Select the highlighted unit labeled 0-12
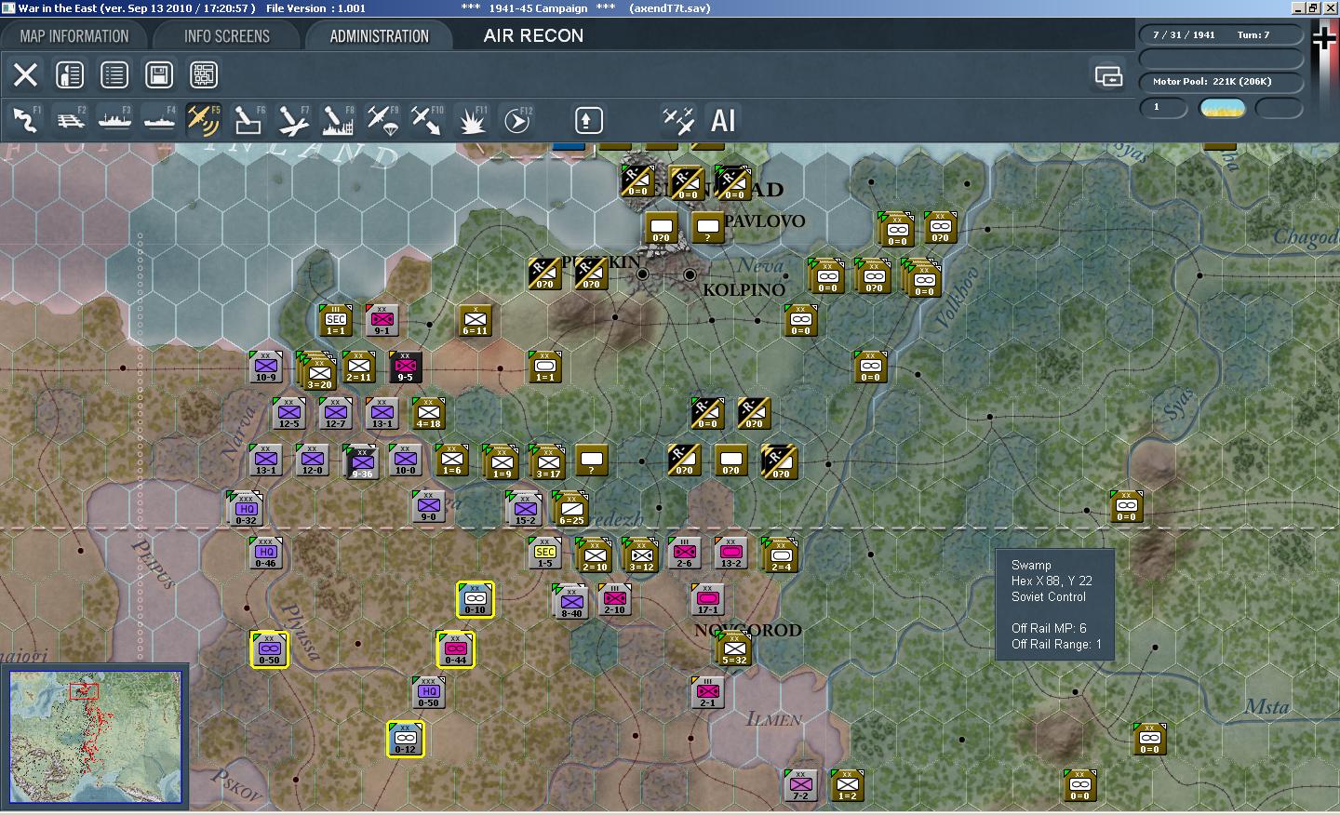The width and height of the screenshot is (1340, 815). coord(406,739)
